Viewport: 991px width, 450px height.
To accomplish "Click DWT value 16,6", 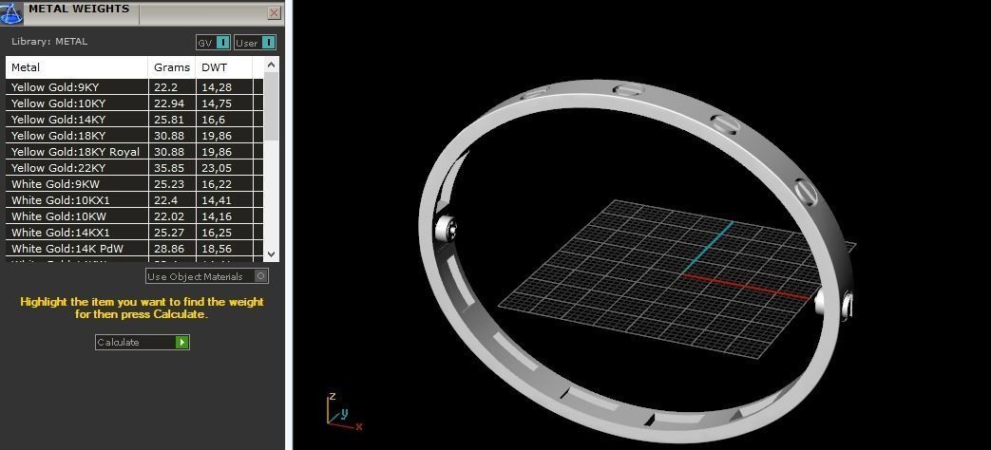I will [x=214, y=120].
